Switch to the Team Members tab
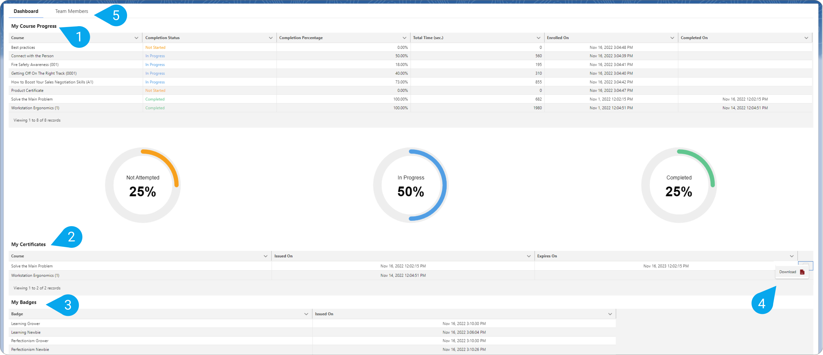 point(72,11)
